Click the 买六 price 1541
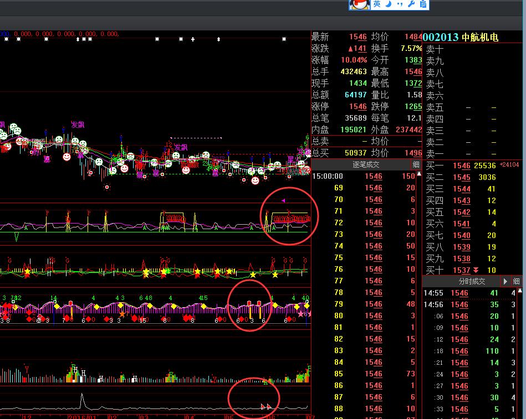Viewport: 526px width, 419px height. pos(462,224)
